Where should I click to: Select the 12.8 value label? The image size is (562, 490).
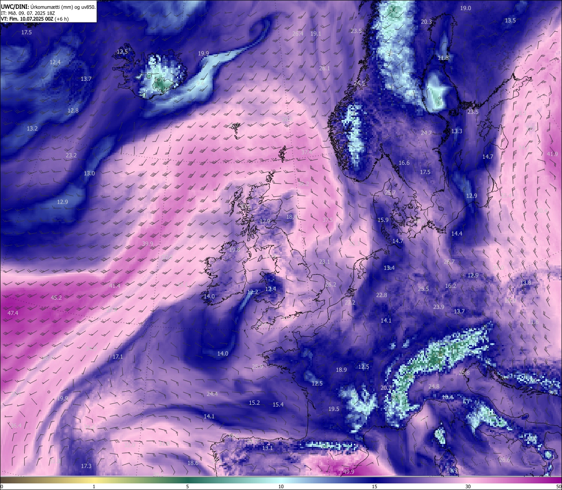coord(73,110)
